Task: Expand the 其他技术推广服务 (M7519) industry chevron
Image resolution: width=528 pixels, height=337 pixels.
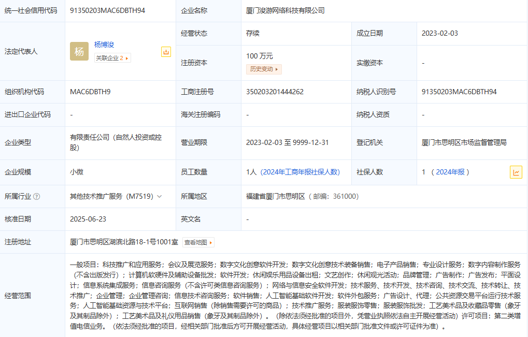Action: 159,197
